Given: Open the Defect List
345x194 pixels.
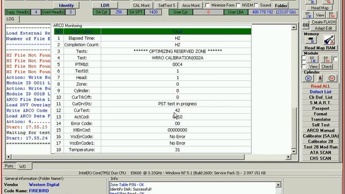Looking at the screenshot, I should tap(320, 92).
